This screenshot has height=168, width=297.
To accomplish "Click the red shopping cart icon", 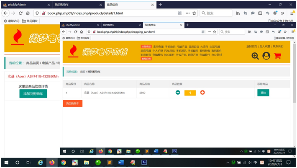I will coord(278,56).
